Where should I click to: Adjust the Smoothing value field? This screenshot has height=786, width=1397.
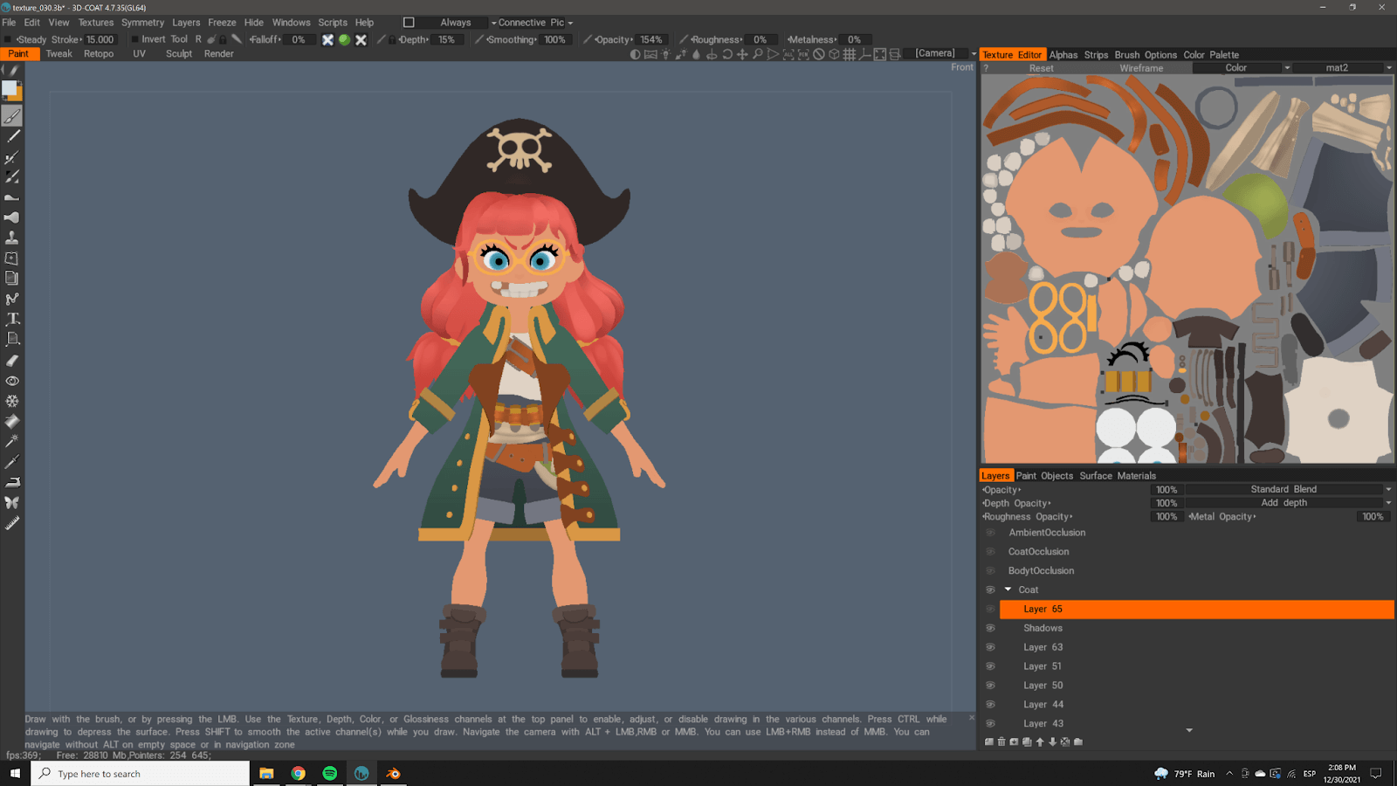point(554,39)
